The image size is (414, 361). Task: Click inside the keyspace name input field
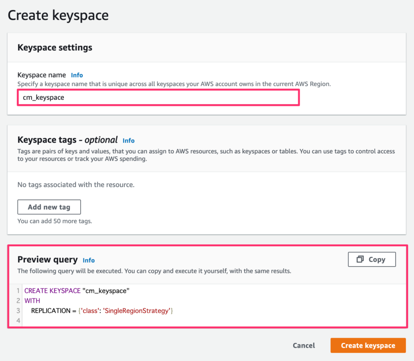pyautogui.click(x=158, y=97)
